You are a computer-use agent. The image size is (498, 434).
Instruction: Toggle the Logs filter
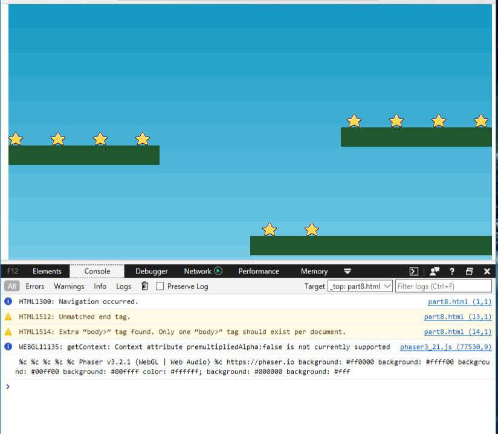pos(123,286)
